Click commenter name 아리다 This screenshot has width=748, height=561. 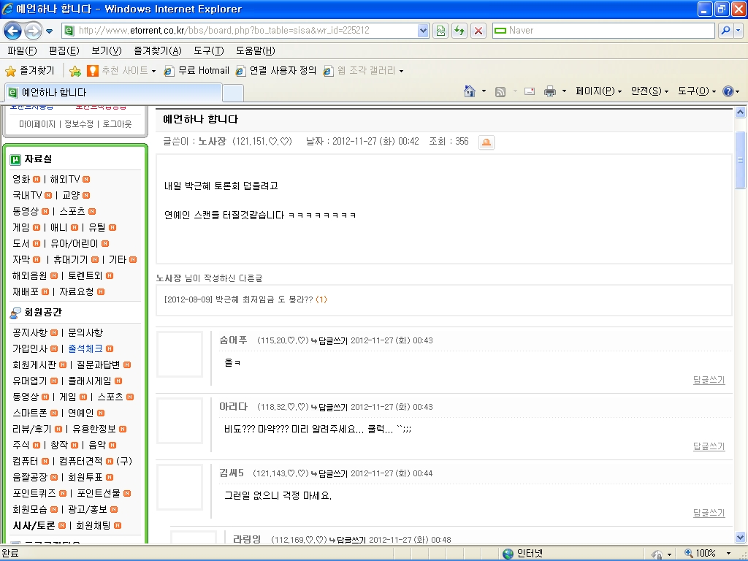tap(233, 406)
